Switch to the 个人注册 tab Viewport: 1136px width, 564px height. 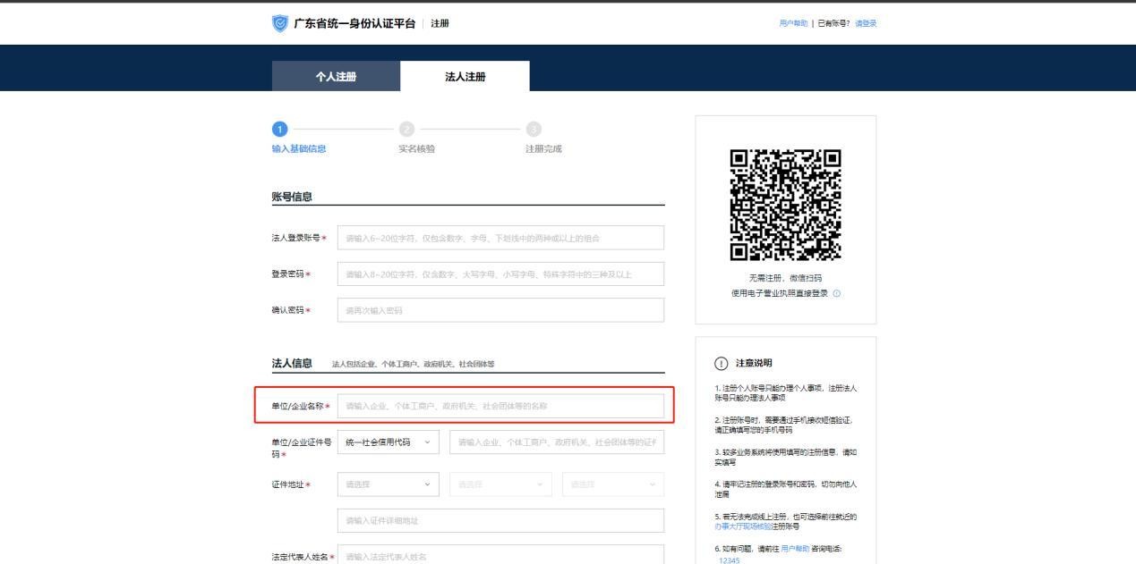[336, 76]
